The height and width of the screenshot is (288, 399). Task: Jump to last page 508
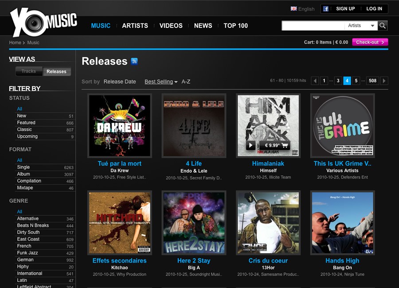point(372,81)
